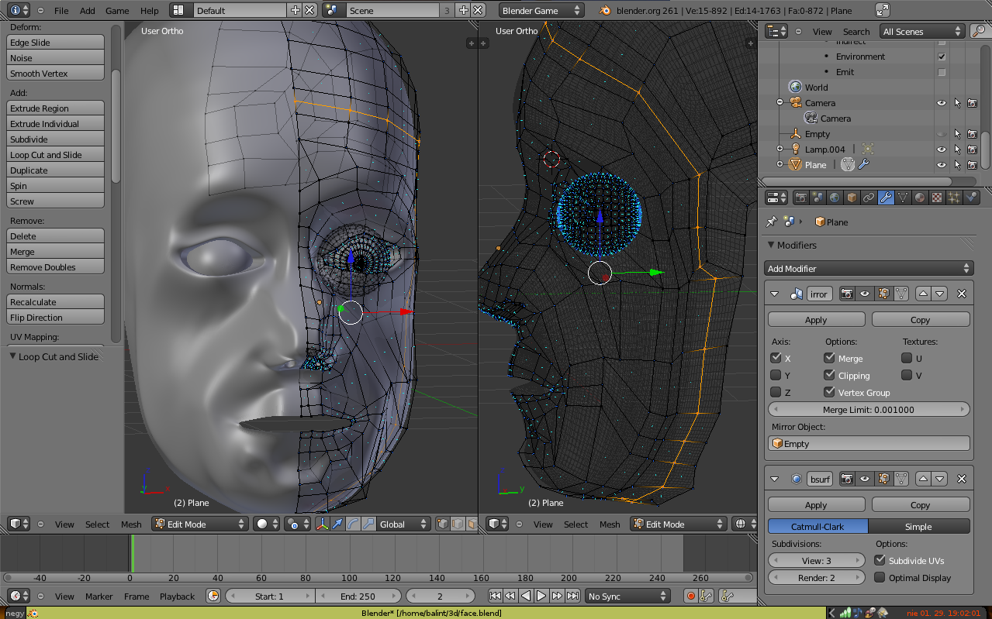This screenshot has width=992, height=619.
Task: Open the No Sync playback dropdown
Action: [x=627, y=597]
